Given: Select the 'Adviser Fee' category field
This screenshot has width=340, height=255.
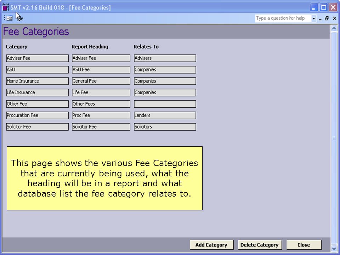Looking at the screenshot, I should (37, 58).
